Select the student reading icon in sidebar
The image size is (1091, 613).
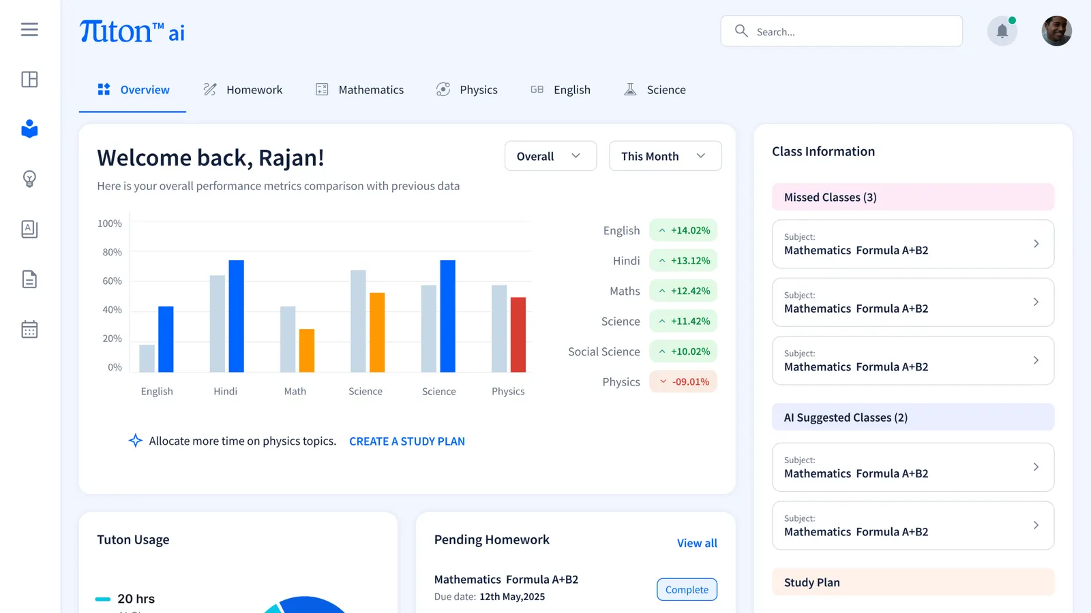[x=29, y=129]
